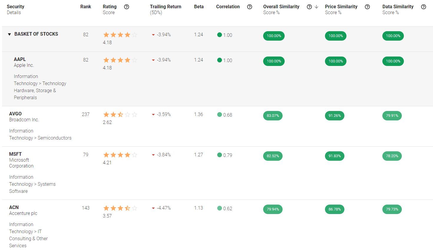Open the MSFT ticker link
The image size is (433, 252).
(x=15, y=154)
